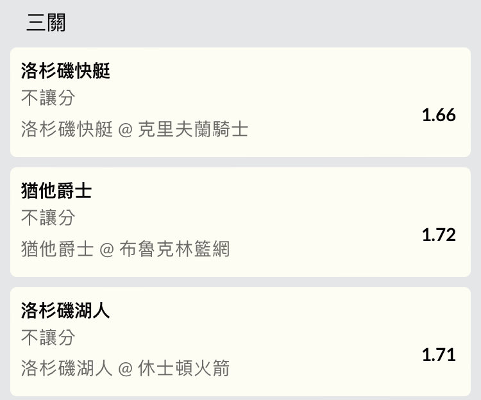Click 休士頓火箭 in the third matchup

(183, 369)
